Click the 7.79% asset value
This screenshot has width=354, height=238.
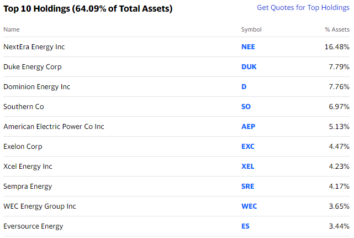click(x=339, y=67)
